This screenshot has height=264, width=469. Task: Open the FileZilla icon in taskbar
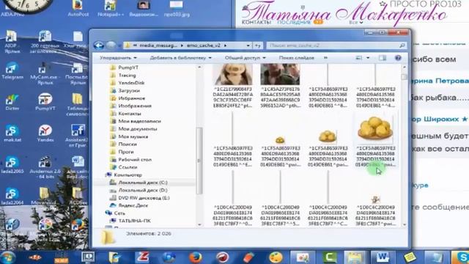(x=143, y=257)
